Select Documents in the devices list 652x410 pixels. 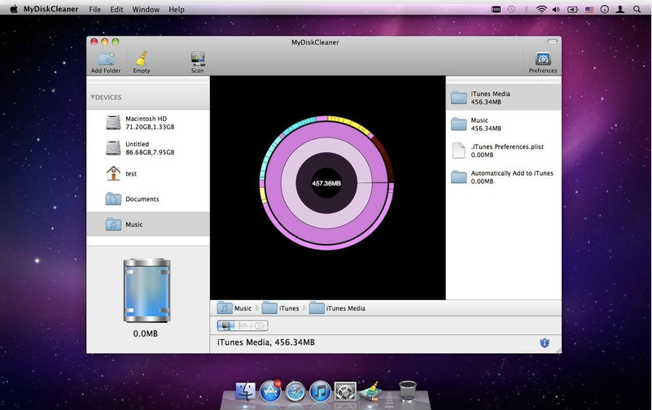point(148,199)
